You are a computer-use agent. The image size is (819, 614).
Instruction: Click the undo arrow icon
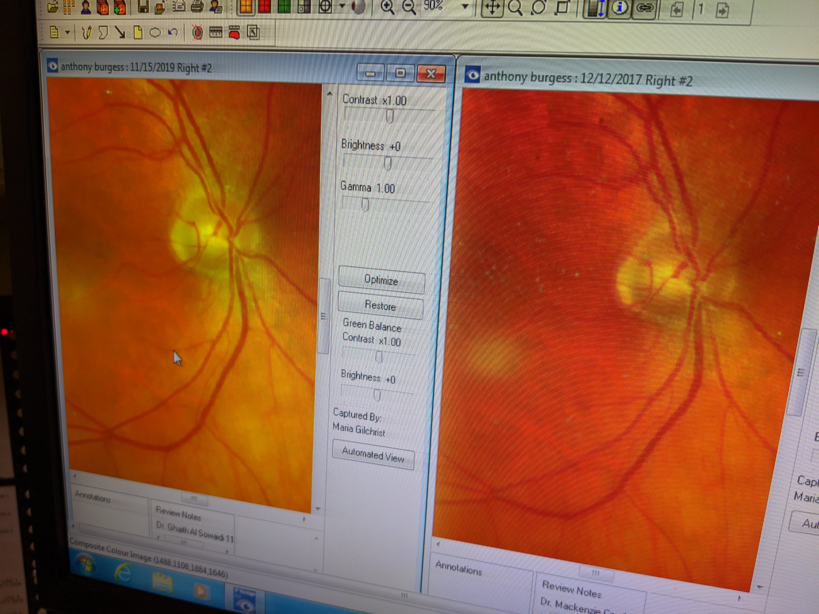point(173,32)
